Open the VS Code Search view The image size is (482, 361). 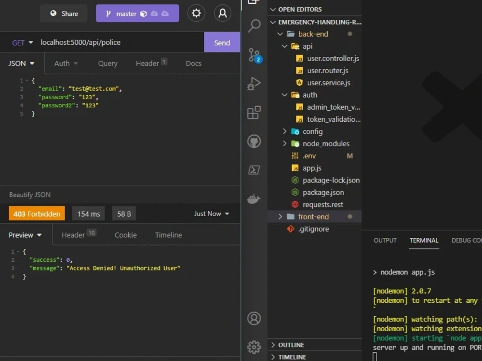click(254, 26)
